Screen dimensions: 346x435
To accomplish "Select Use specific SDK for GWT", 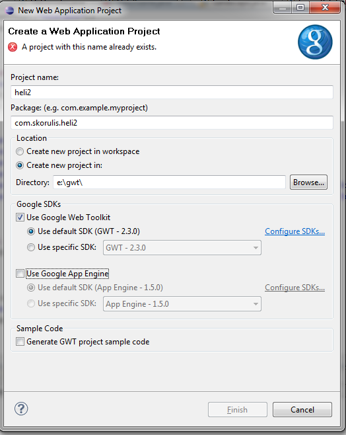I will tap(31, 247).
